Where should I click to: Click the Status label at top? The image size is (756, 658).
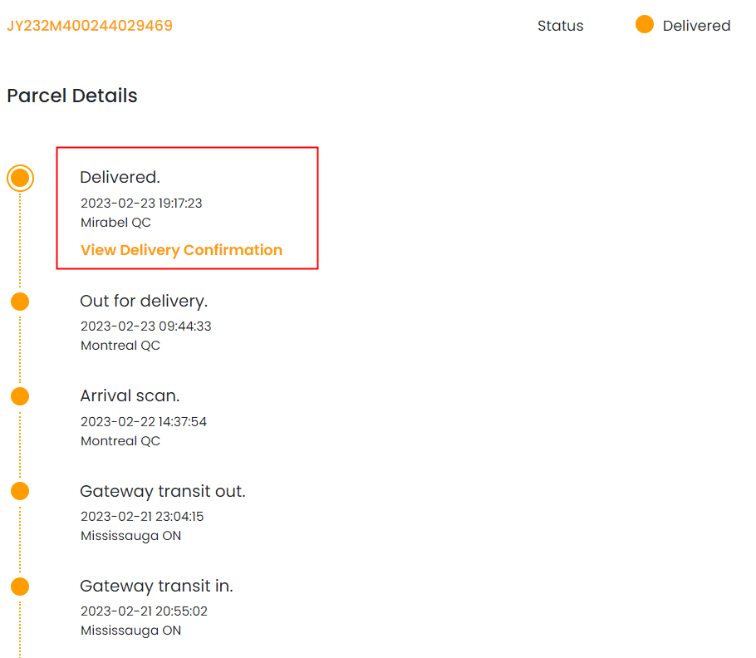pyautogui.click(x=560, y=26)
